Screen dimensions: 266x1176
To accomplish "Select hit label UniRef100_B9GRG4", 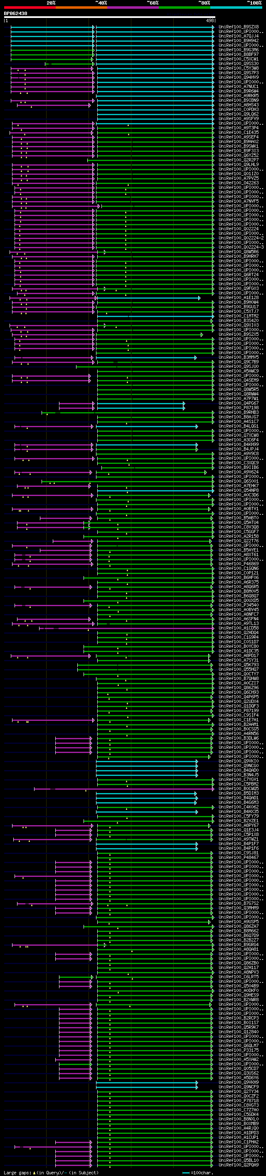I will [239, 945].
